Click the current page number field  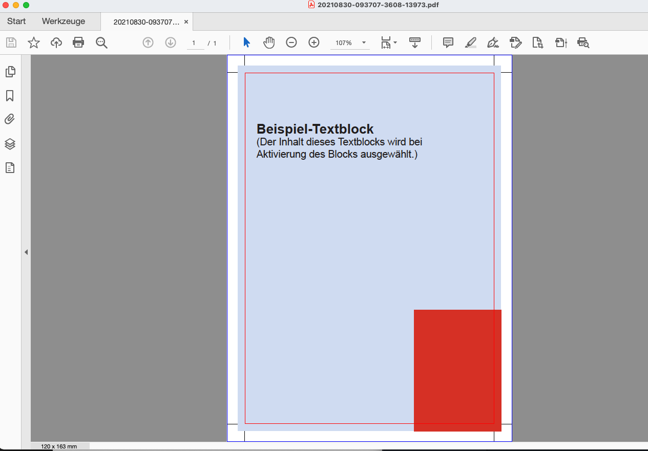(194, 43)
